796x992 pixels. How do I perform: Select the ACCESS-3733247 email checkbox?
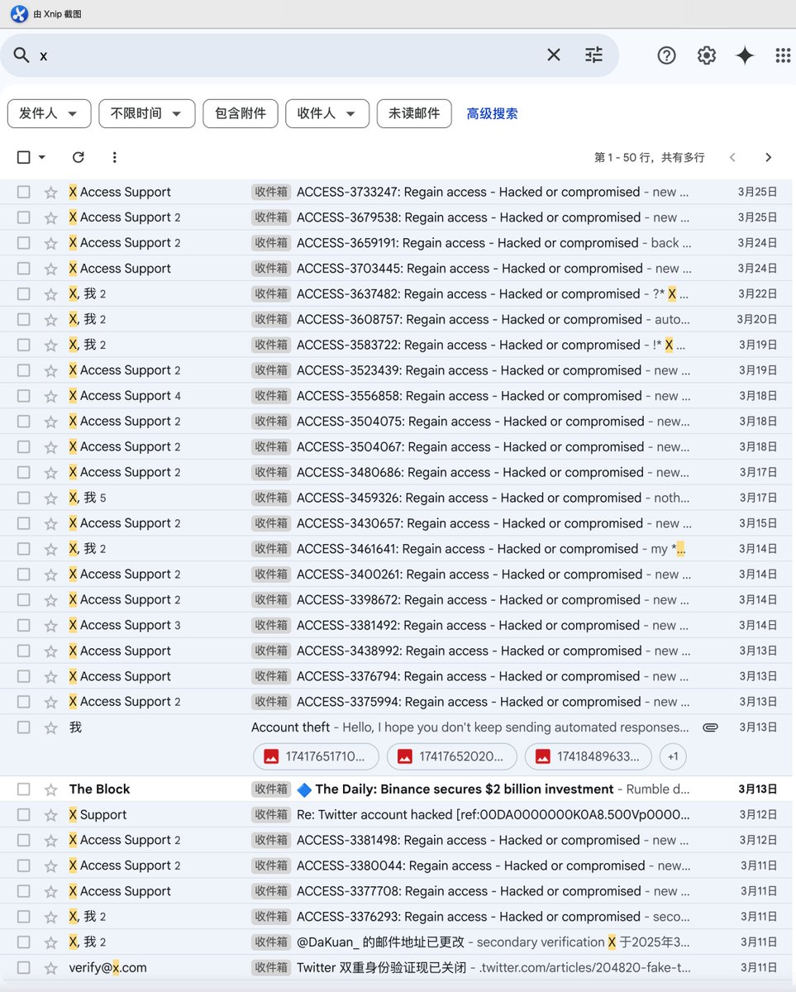pyautogui.click(x=24, y=192)
